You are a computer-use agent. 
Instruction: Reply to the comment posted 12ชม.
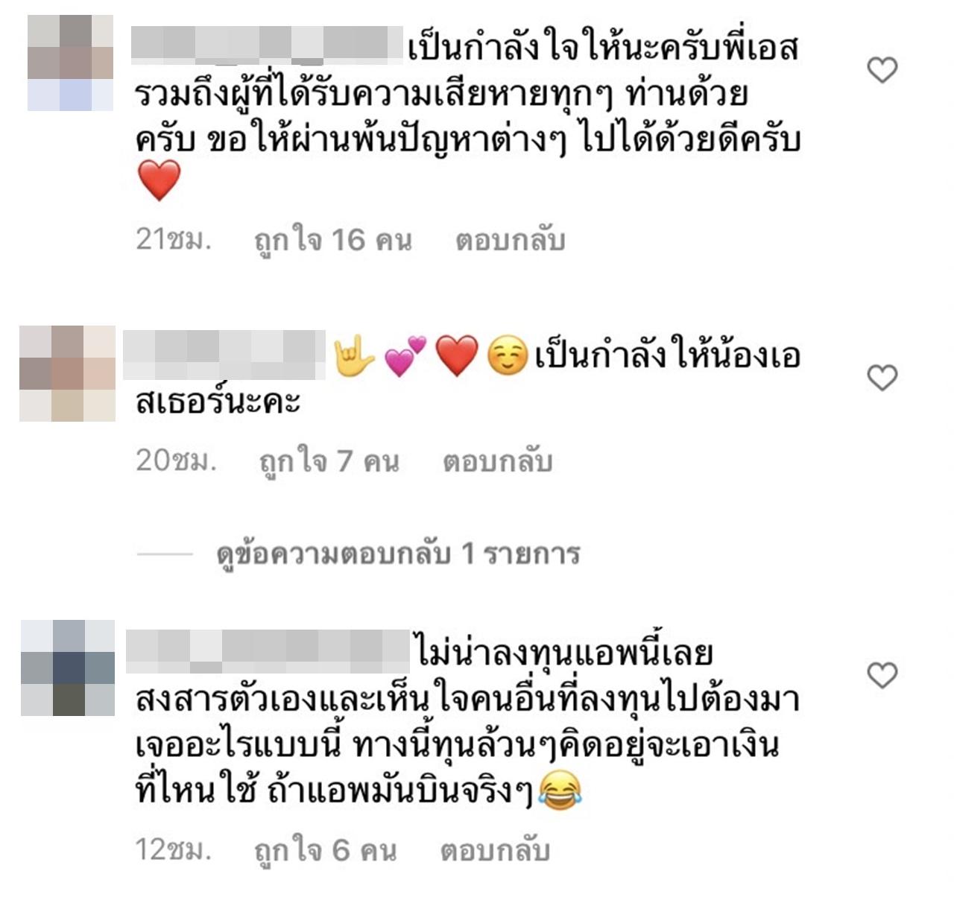tap(495, 850)
